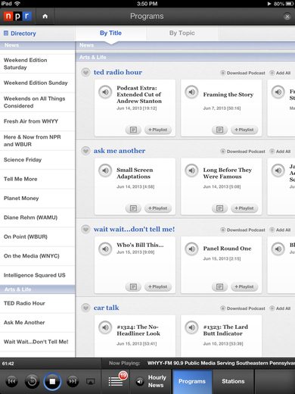Select Tell Me More in directory
Image resolution: width=295 pixels, height=394 pixels.
tap(37, 180)
